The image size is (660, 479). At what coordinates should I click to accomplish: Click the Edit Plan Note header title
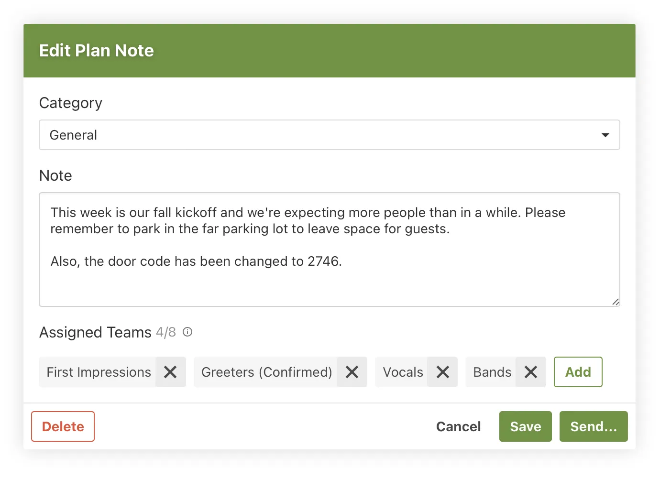click(97, 51)
